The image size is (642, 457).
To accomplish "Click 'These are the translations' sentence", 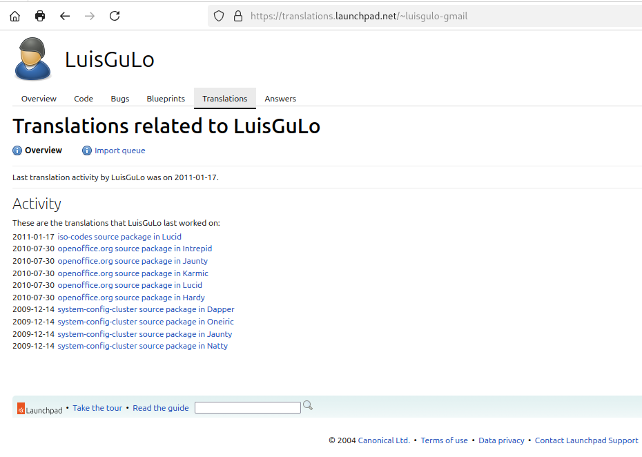I will pyautogui.click(x=116, y=223).
